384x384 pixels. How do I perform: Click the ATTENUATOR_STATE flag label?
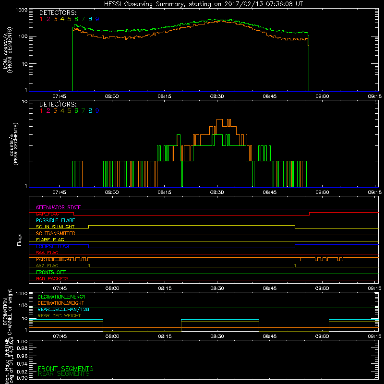point(58,207)
